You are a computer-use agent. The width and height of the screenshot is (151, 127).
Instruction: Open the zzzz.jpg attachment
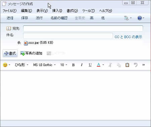coord(39,43)
